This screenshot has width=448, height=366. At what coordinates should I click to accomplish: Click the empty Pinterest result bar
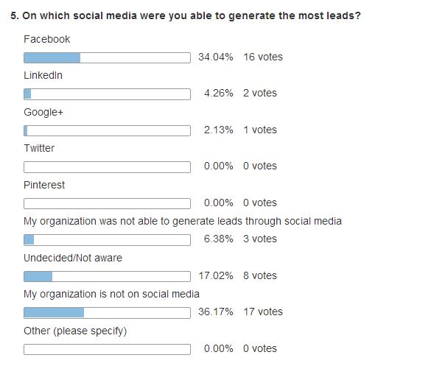107,203
